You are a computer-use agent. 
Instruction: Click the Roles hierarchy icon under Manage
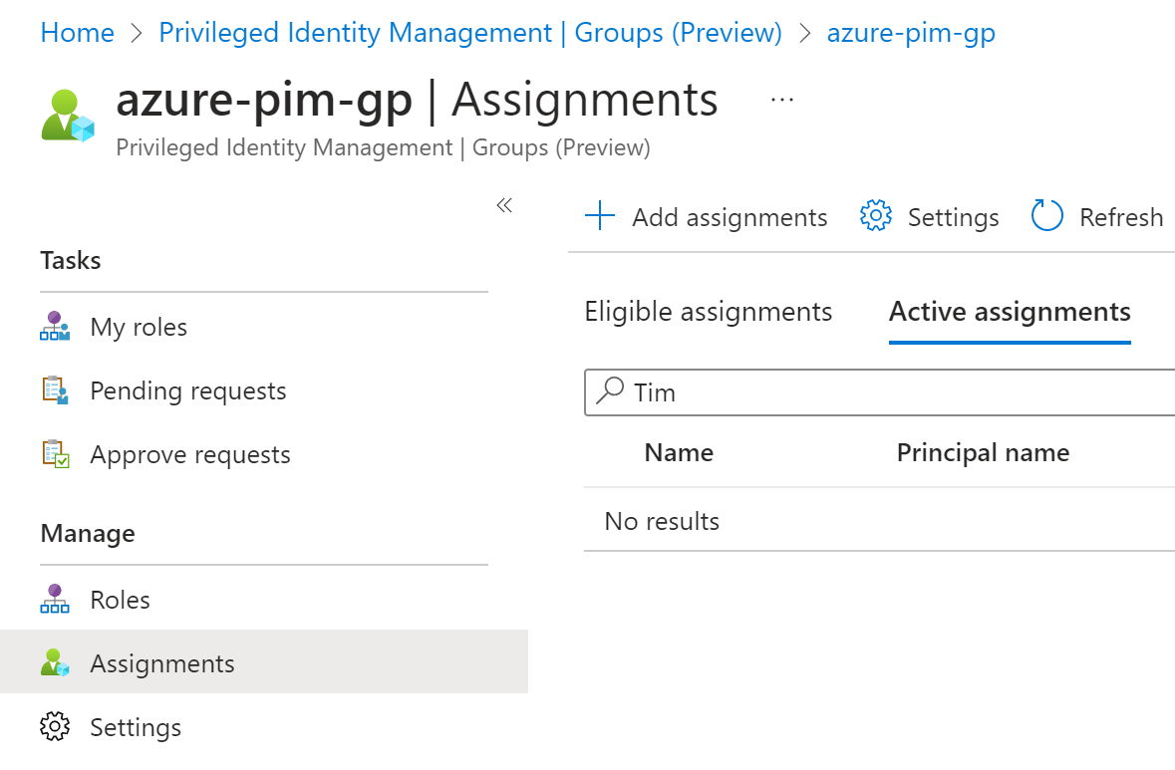point(55,600)
